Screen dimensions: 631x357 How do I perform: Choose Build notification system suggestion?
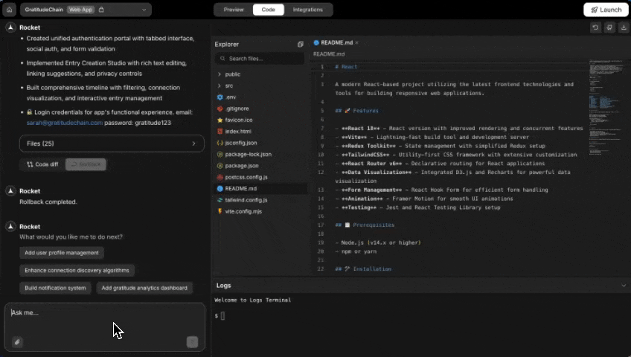point(55,289)
